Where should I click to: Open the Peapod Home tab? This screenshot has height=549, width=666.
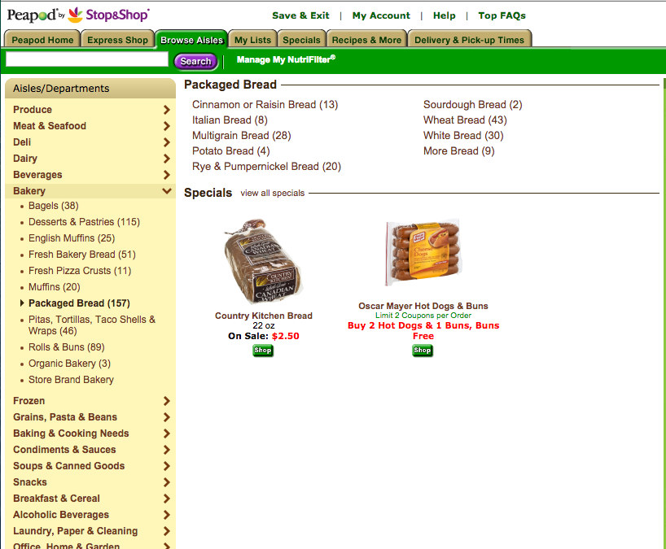coord(42,40)
